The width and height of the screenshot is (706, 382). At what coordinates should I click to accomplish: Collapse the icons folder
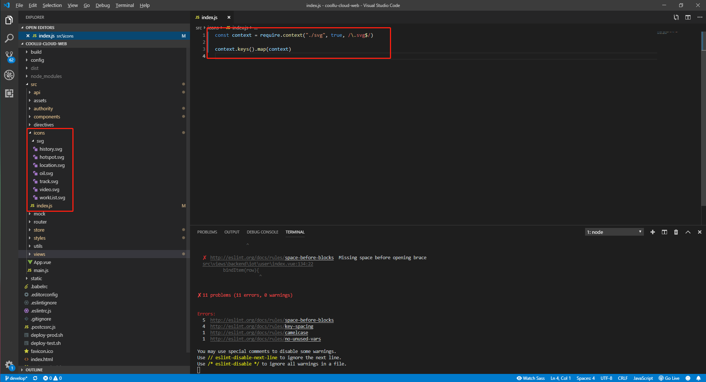tap(39, 133)
